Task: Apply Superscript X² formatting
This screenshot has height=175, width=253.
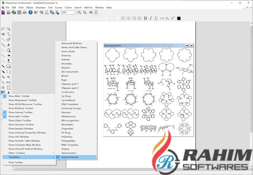Action: coord(173,18)
